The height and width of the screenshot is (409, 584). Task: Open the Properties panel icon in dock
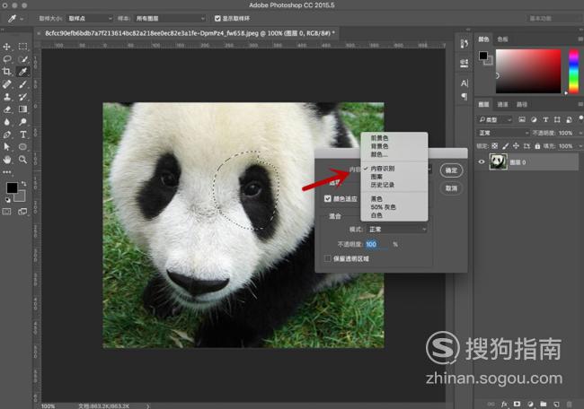(x=465, y=63)
